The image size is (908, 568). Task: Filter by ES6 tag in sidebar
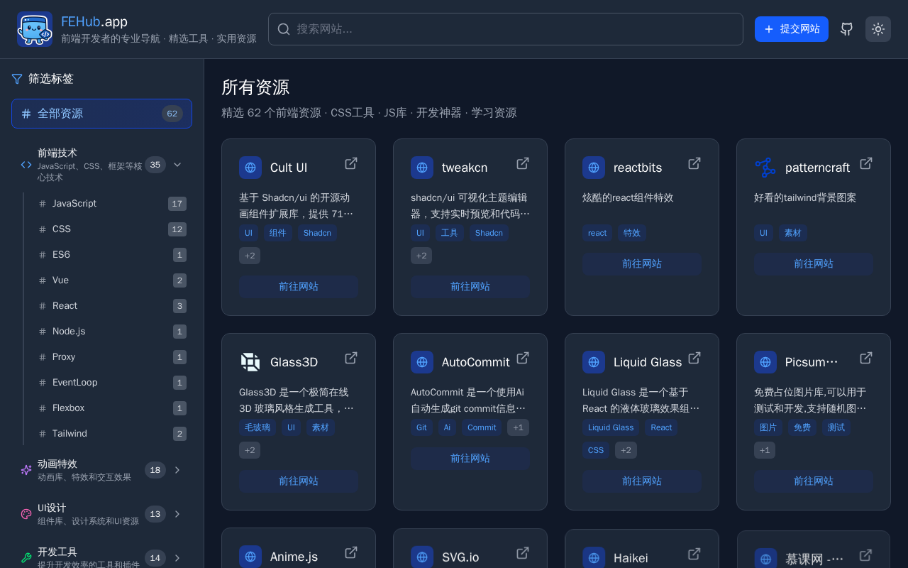pos(113,255)
